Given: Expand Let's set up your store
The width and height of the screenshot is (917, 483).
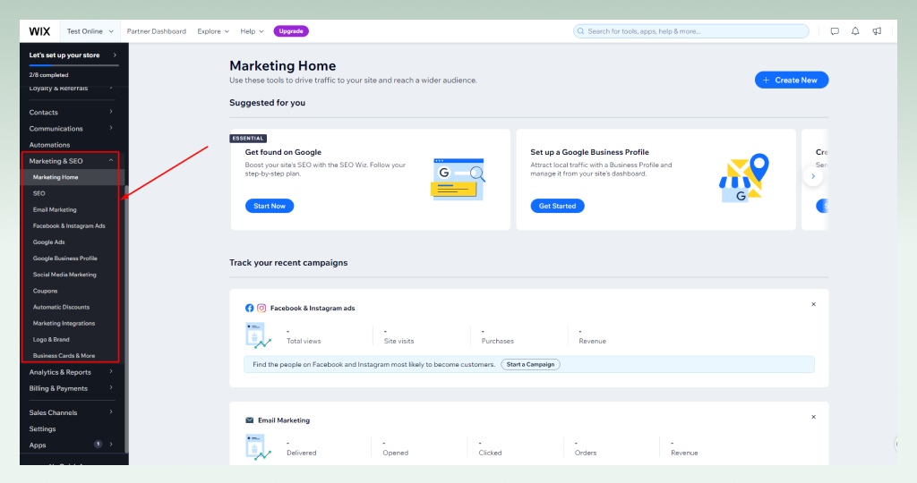Looking at the screenshot, I should [73, 55].
